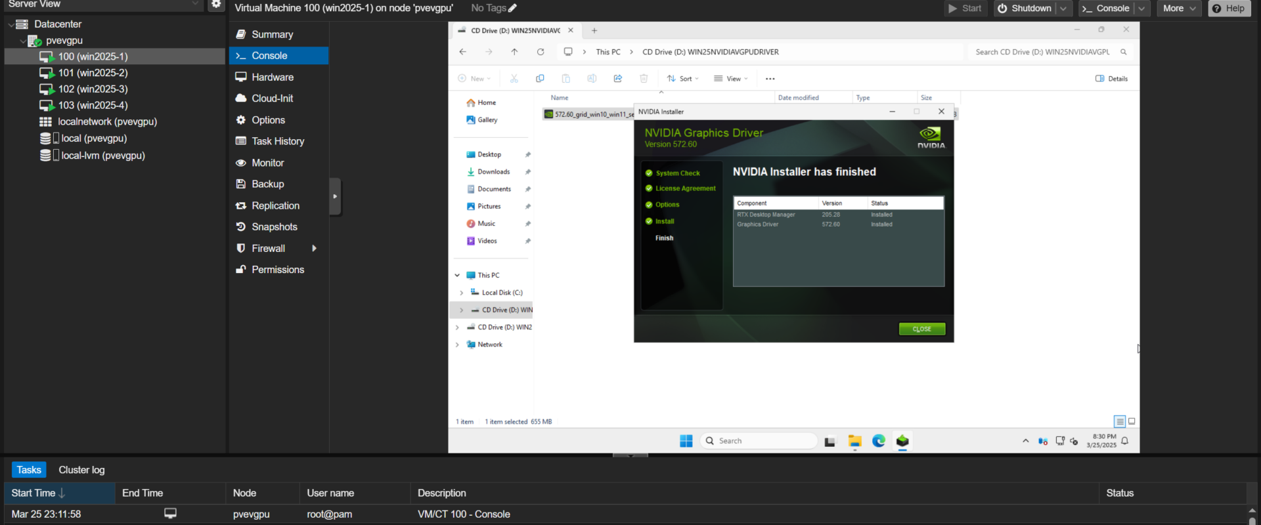Add a new Explorer tab

594,30
